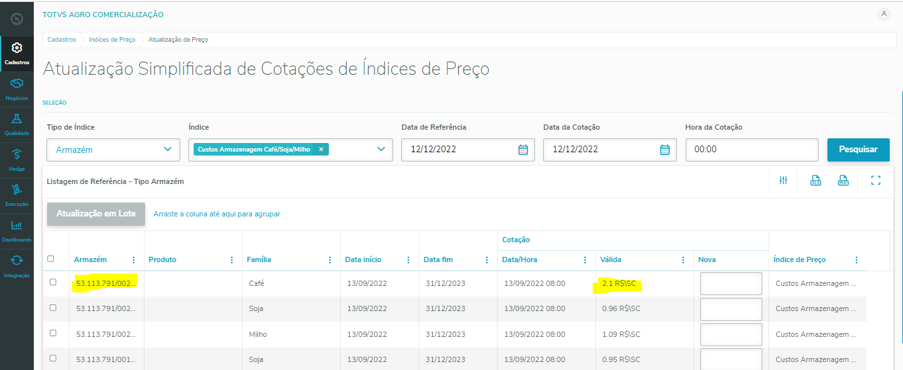Remove the Custos Armazenagem Café/Soja/Milho tag
Viewport: 903px width, 370px height.
click(321, 150)
